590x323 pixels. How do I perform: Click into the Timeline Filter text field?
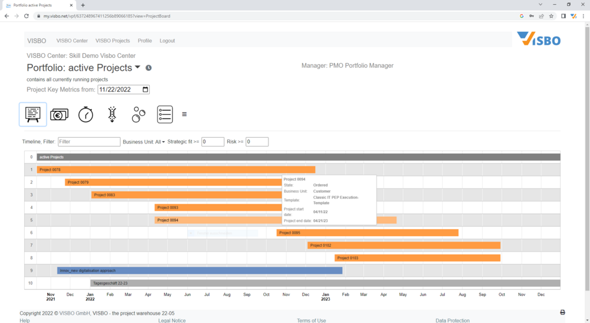coord(89,142)
